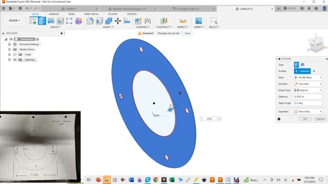Open the Design workspace dropdown

[14, 20]
